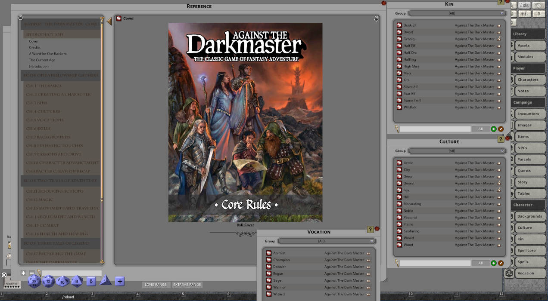The image size is (548, 301).
Task: Select Seafaring in the Culture list
Action: (x=449, y=231)
